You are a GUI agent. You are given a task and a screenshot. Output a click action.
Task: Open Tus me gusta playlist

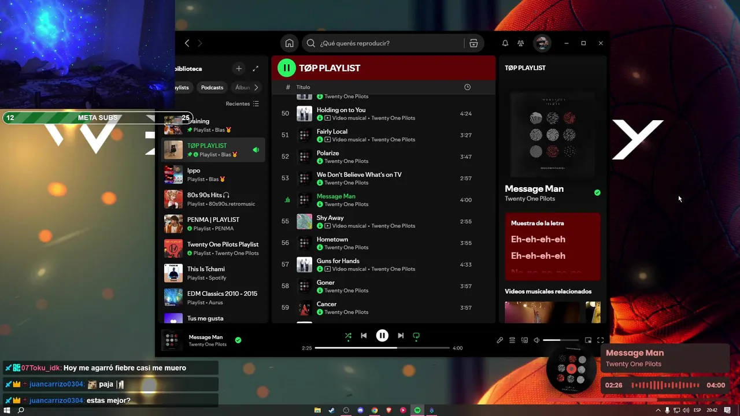[x=213, y=318]
